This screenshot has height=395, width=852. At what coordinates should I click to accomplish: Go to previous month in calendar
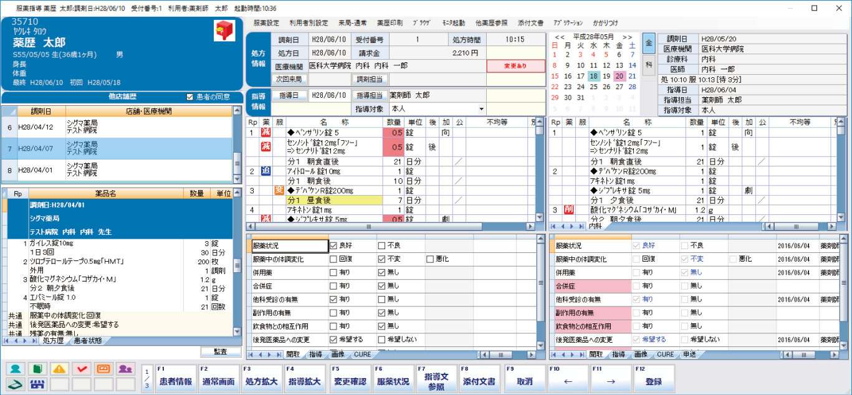pos(560,37)
